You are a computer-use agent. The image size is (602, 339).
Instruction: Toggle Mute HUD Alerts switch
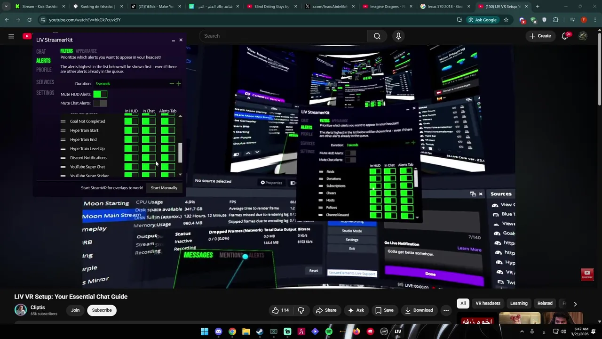(x=100, y=94)
